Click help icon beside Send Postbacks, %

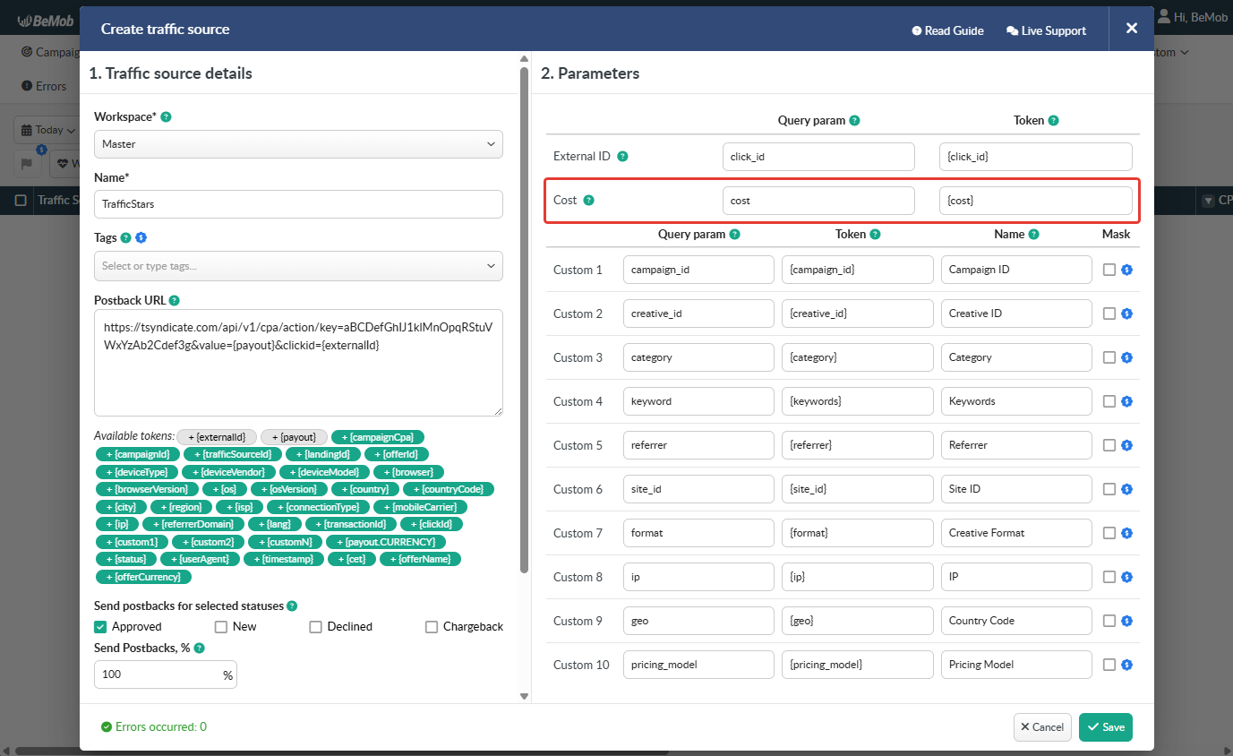click(199, 649)
